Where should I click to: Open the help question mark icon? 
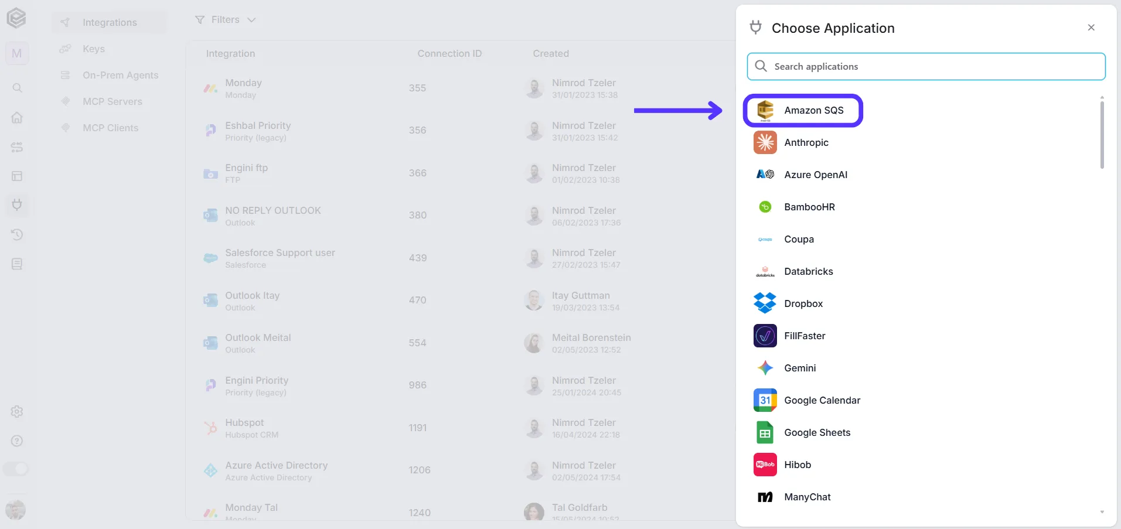point(17,441)
